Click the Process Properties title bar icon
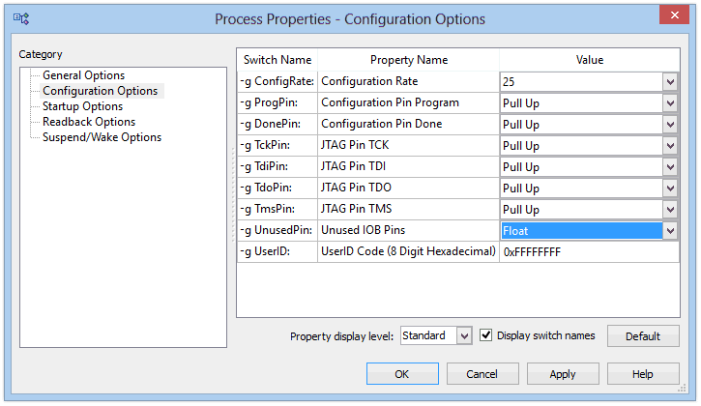 tap(20, 18)
